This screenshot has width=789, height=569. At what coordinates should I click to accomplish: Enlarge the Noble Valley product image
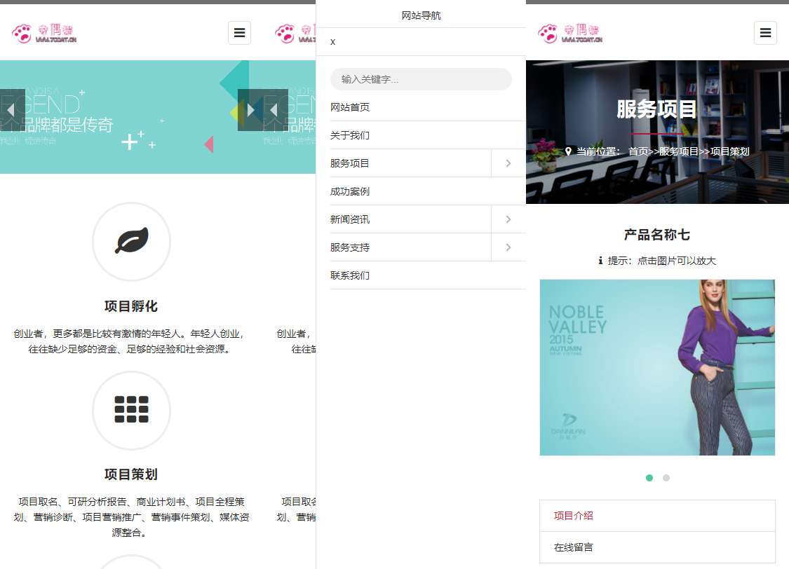click(x=657, y=367)
